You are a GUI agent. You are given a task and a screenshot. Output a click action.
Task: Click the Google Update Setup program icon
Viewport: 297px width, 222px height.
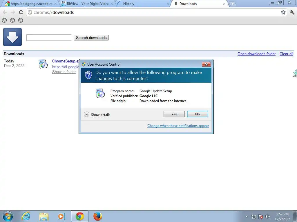point(100,93)
